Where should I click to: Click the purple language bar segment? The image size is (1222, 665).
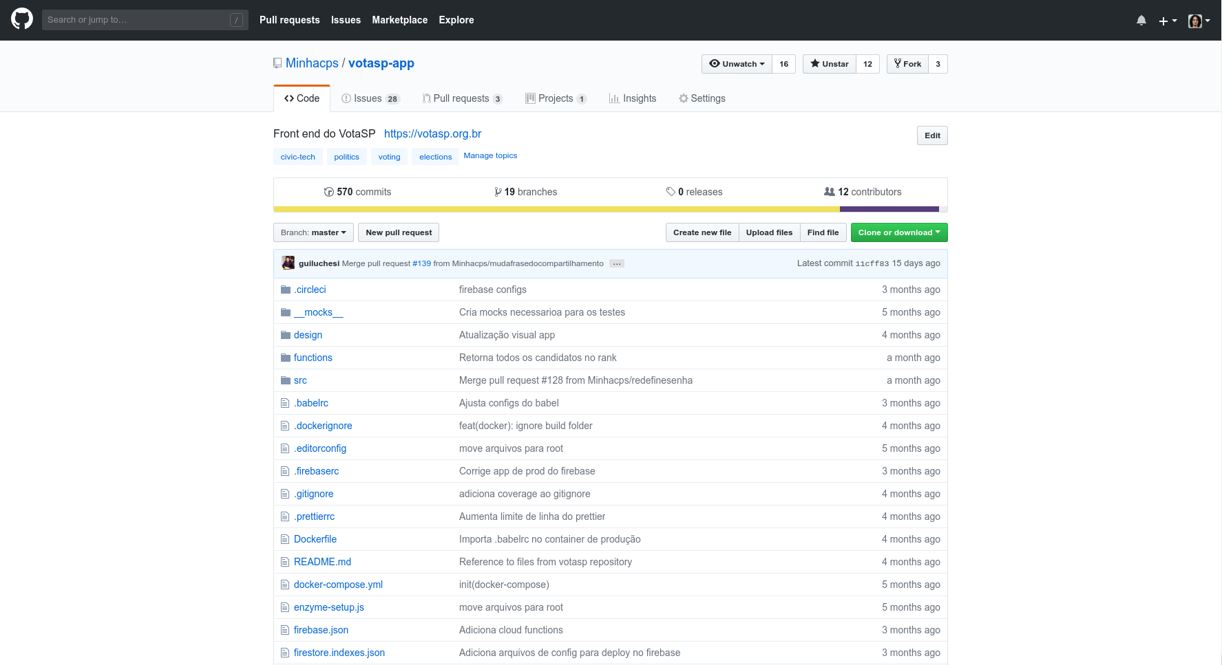click(x=889, y=209)
